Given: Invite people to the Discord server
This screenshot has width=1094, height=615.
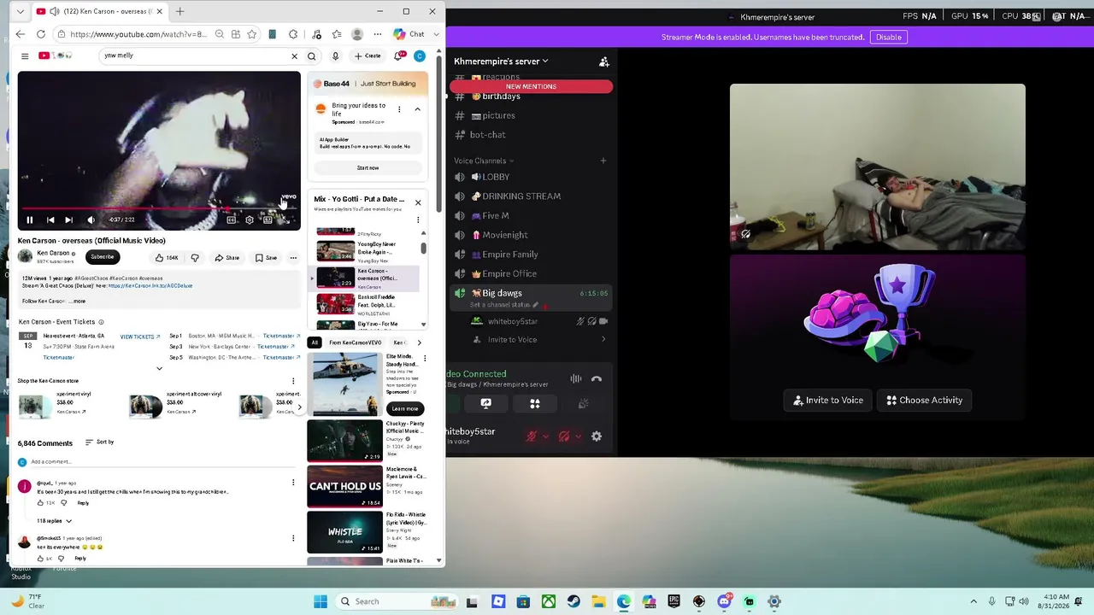Looking at the screenshot, I should (x=604, y=61).
